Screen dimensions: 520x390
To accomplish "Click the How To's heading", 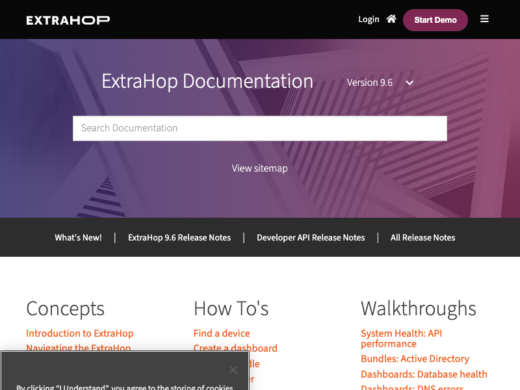I will pyautogui.click(x=231, y=308).
